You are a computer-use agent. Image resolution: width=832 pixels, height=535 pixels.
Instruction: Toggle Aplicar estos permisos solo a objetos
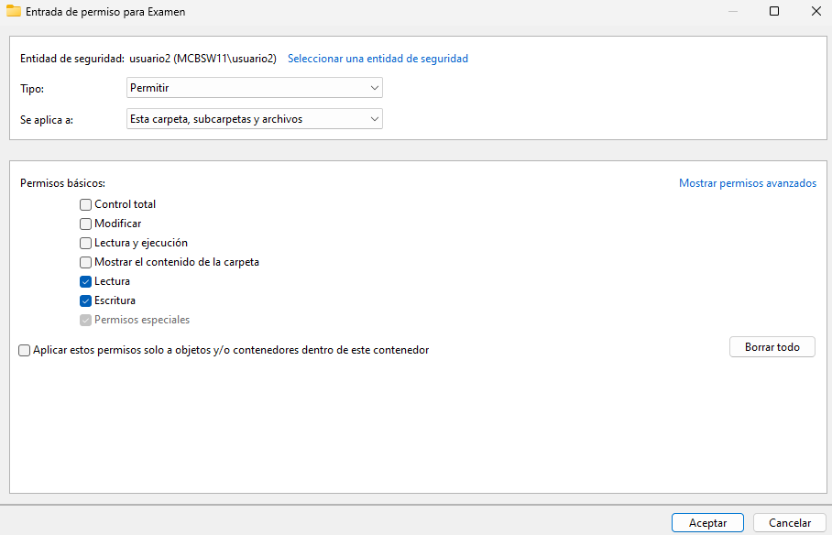tap(25, 350)
